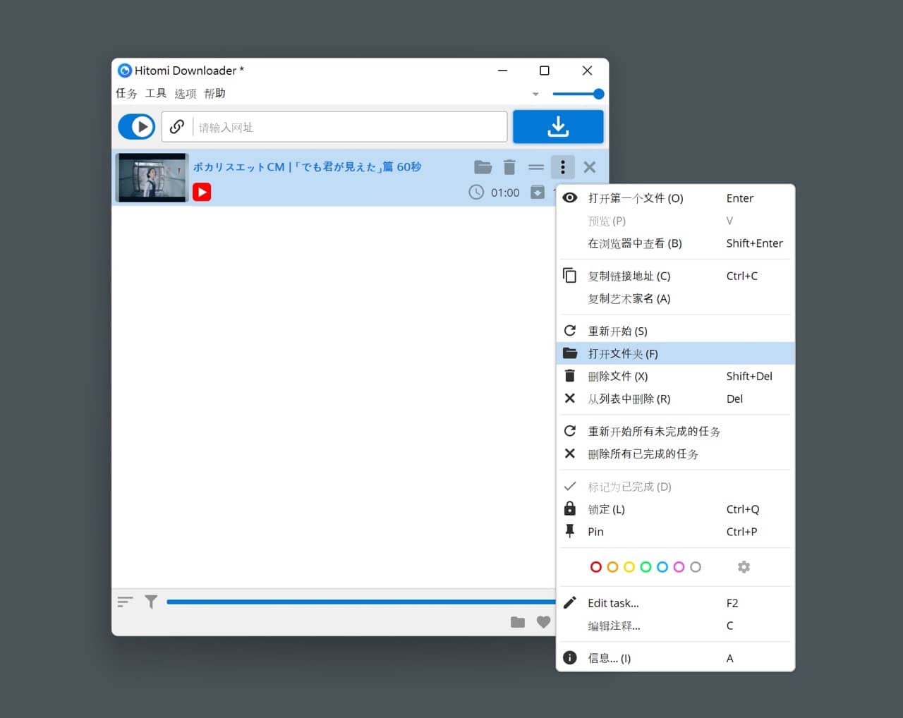Open color settings gear icon in menu
Image resolution: width=903 pixels, height=718 pixels.
(744, 567)
